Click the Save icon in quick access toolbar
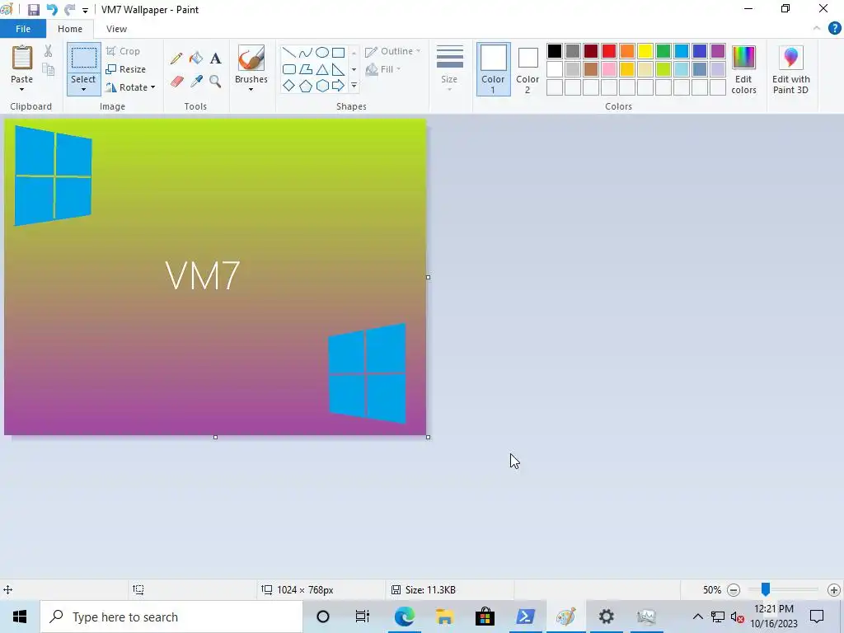The width and height of the screenshot is (844, 633). click(x=33, y=10)
